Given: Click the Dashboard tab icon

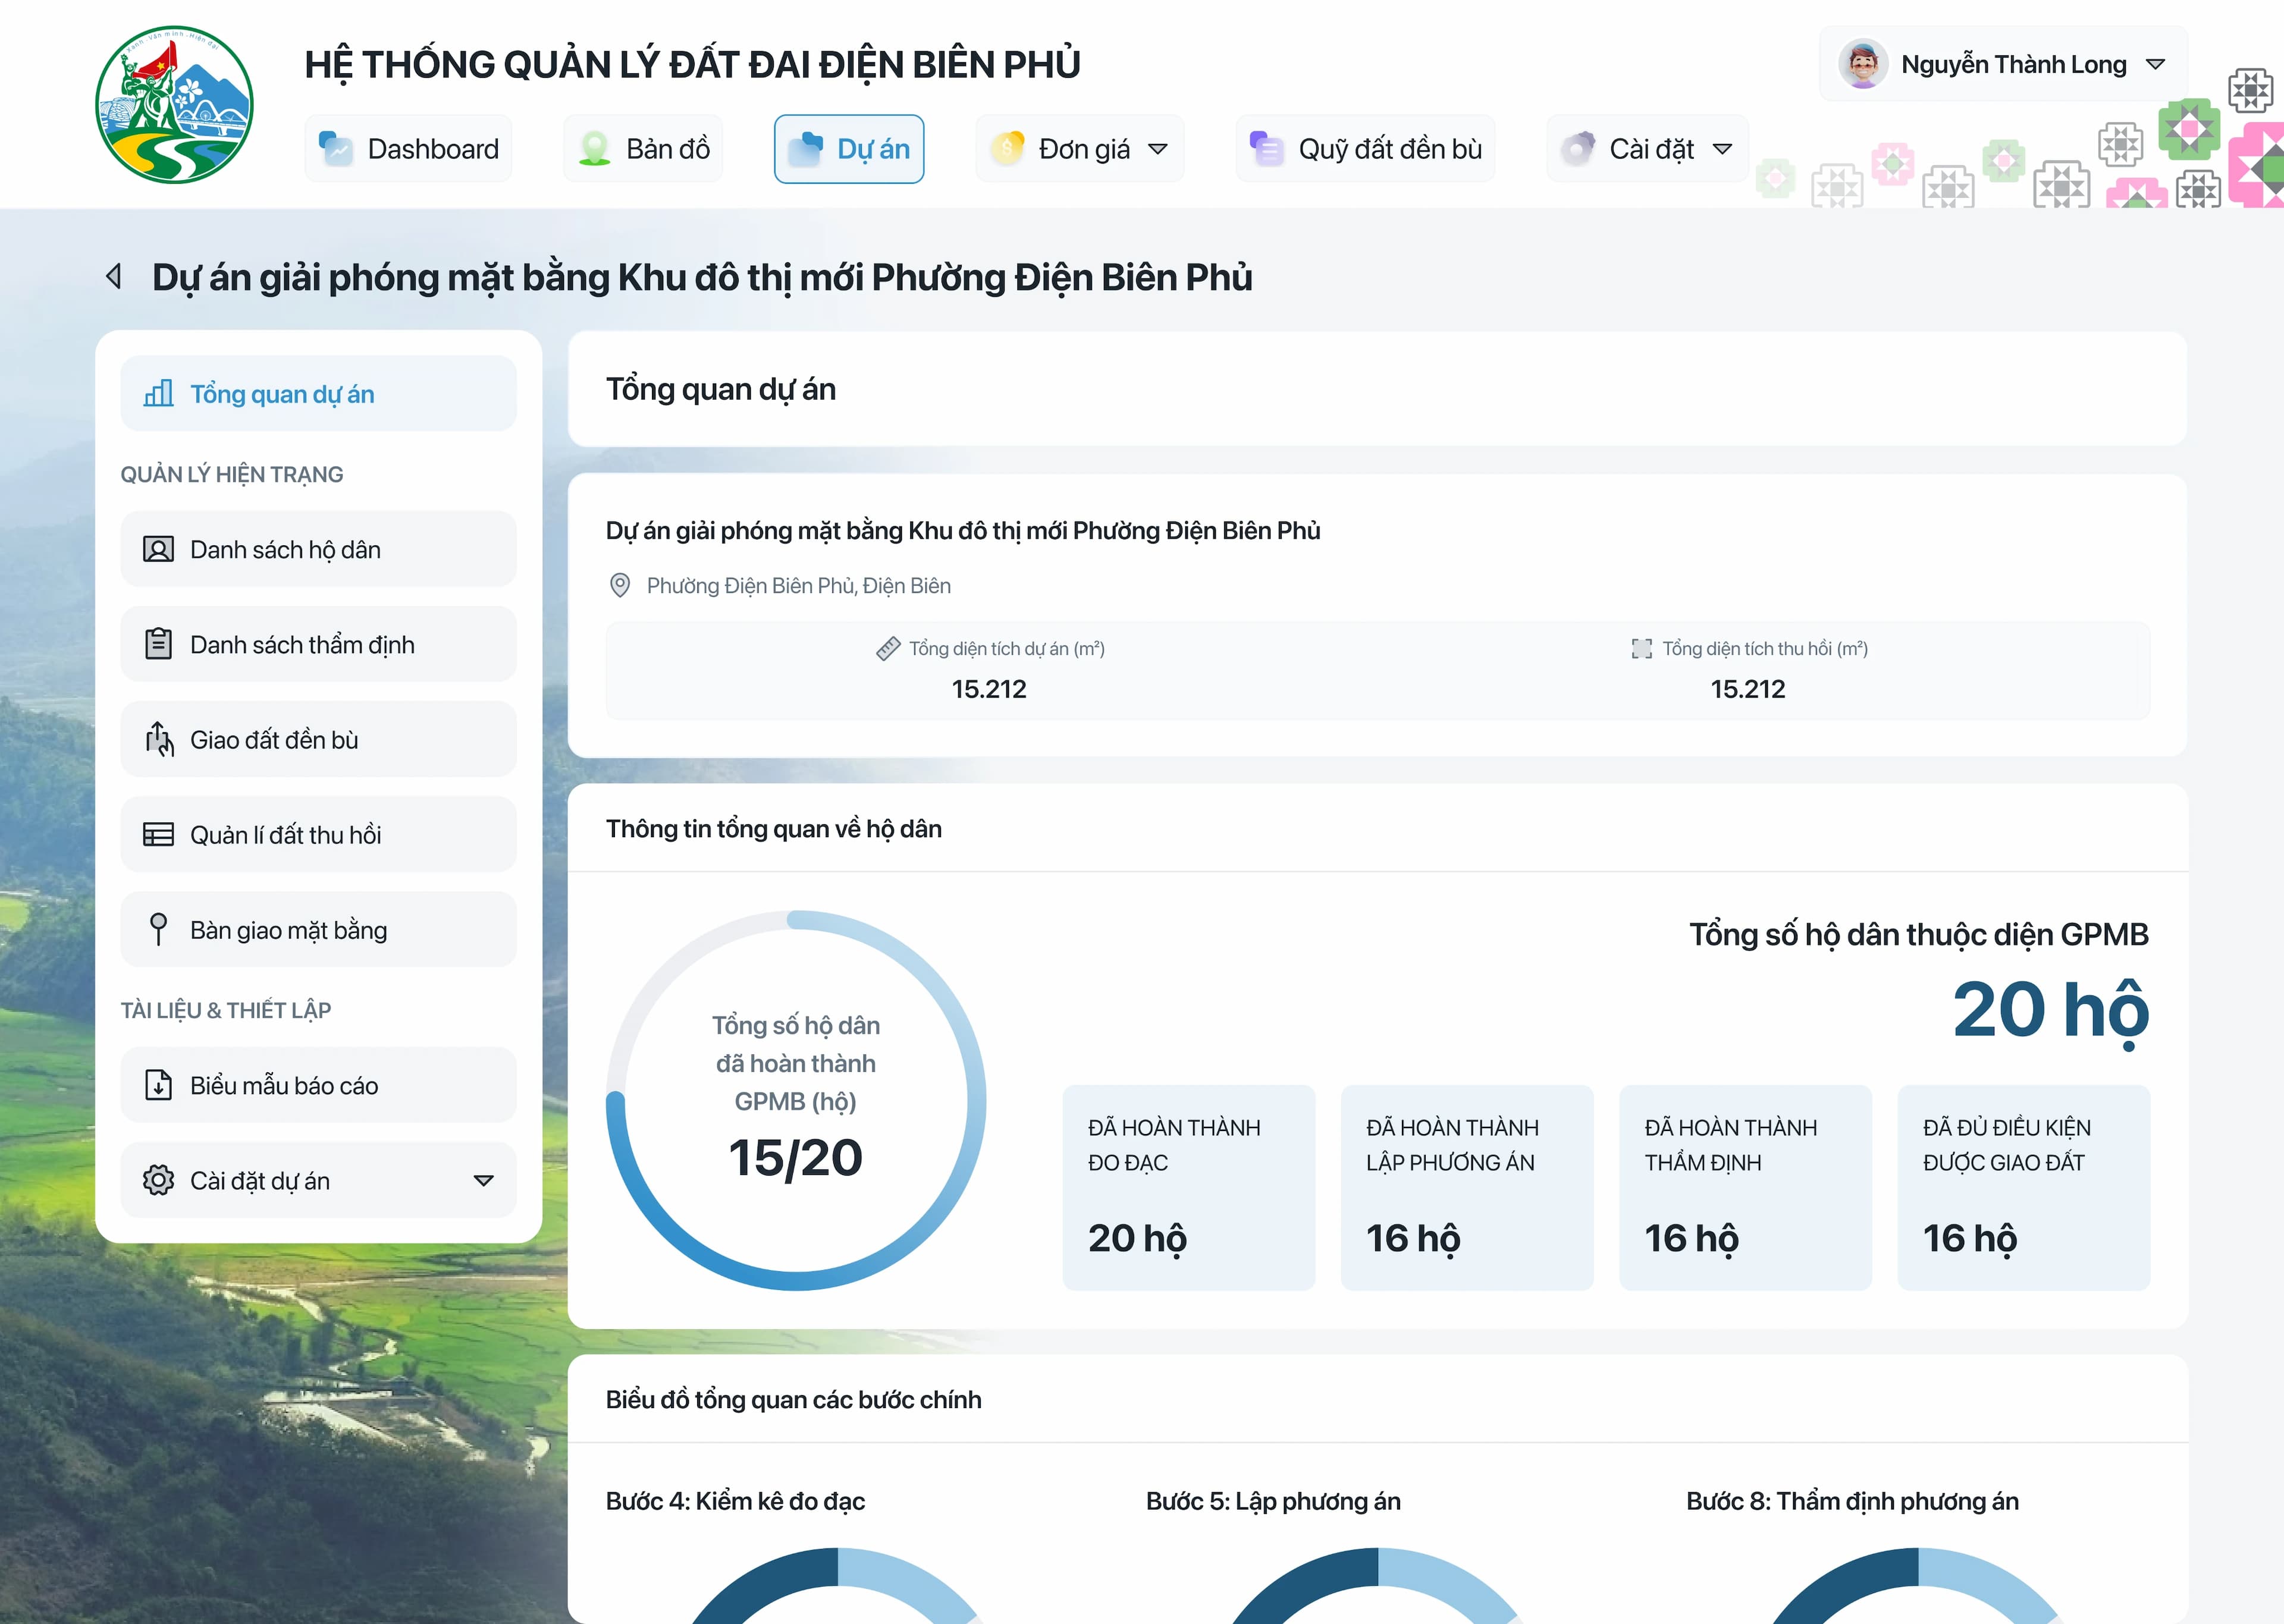Looking at the screenshot, I should (x=336, y=149).
